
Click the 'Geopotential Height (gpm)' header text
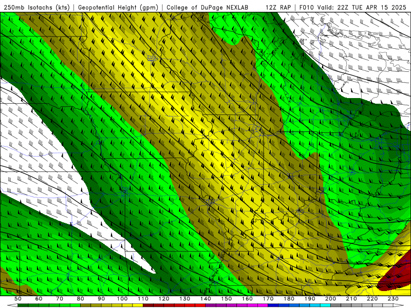pyautogui.click(x=118, y=7)
